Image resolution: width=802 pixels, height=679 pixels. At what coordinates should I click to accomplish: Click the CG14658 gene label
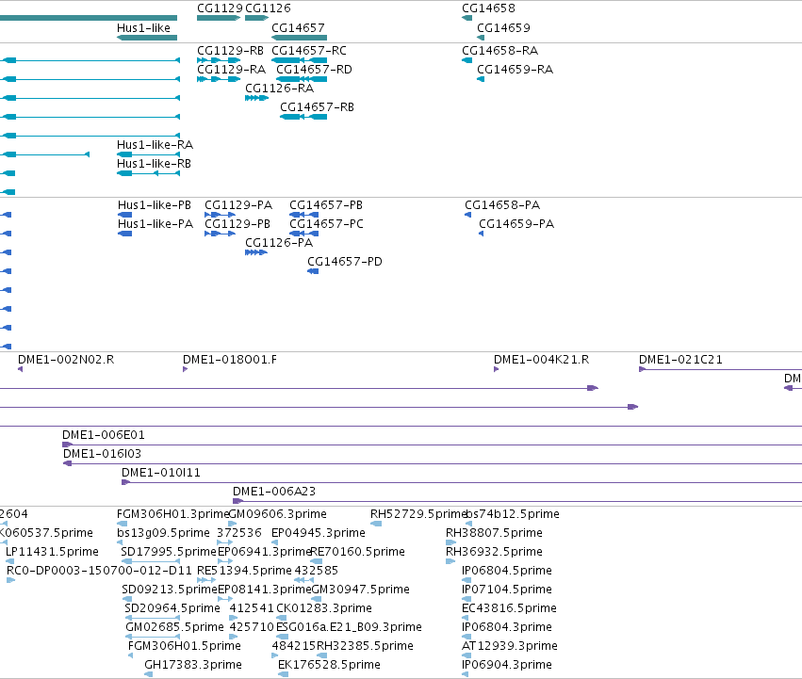(x=488, y=8)
